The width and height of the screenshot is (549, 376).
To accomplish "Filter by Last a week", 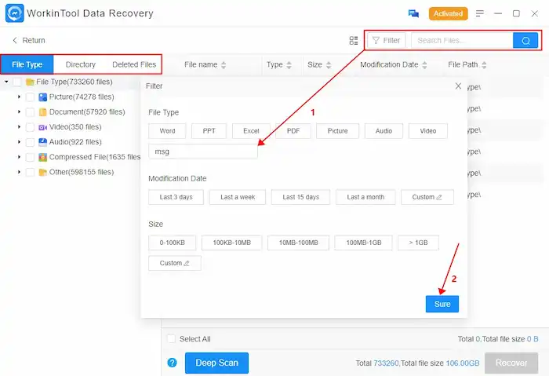I will pyautogui.click(x=238, y=197).
